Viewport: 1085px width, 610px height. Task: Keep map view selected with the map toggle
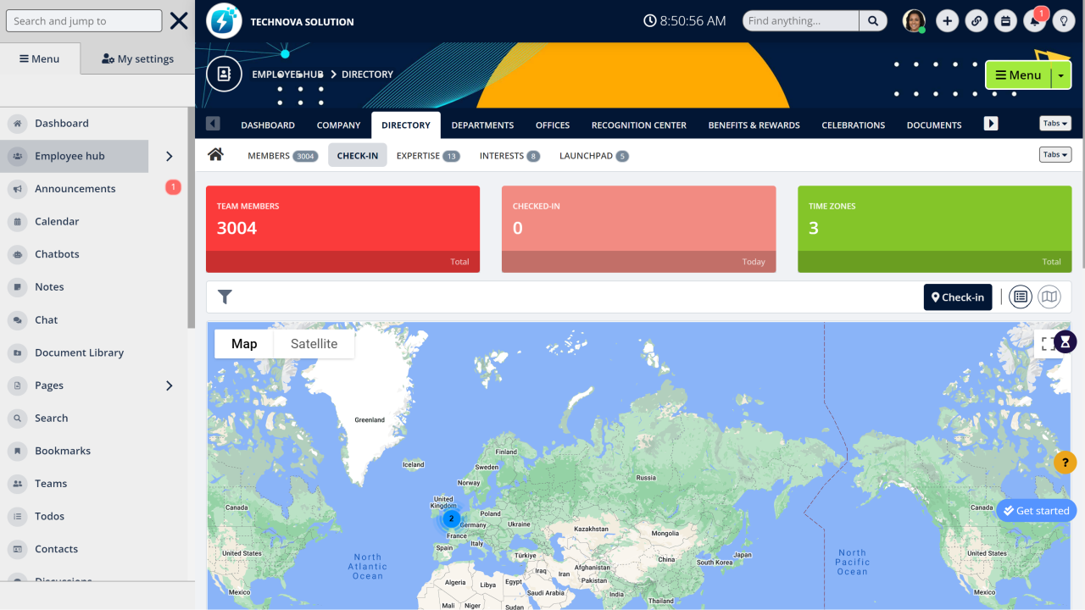[x=244, y=343]
